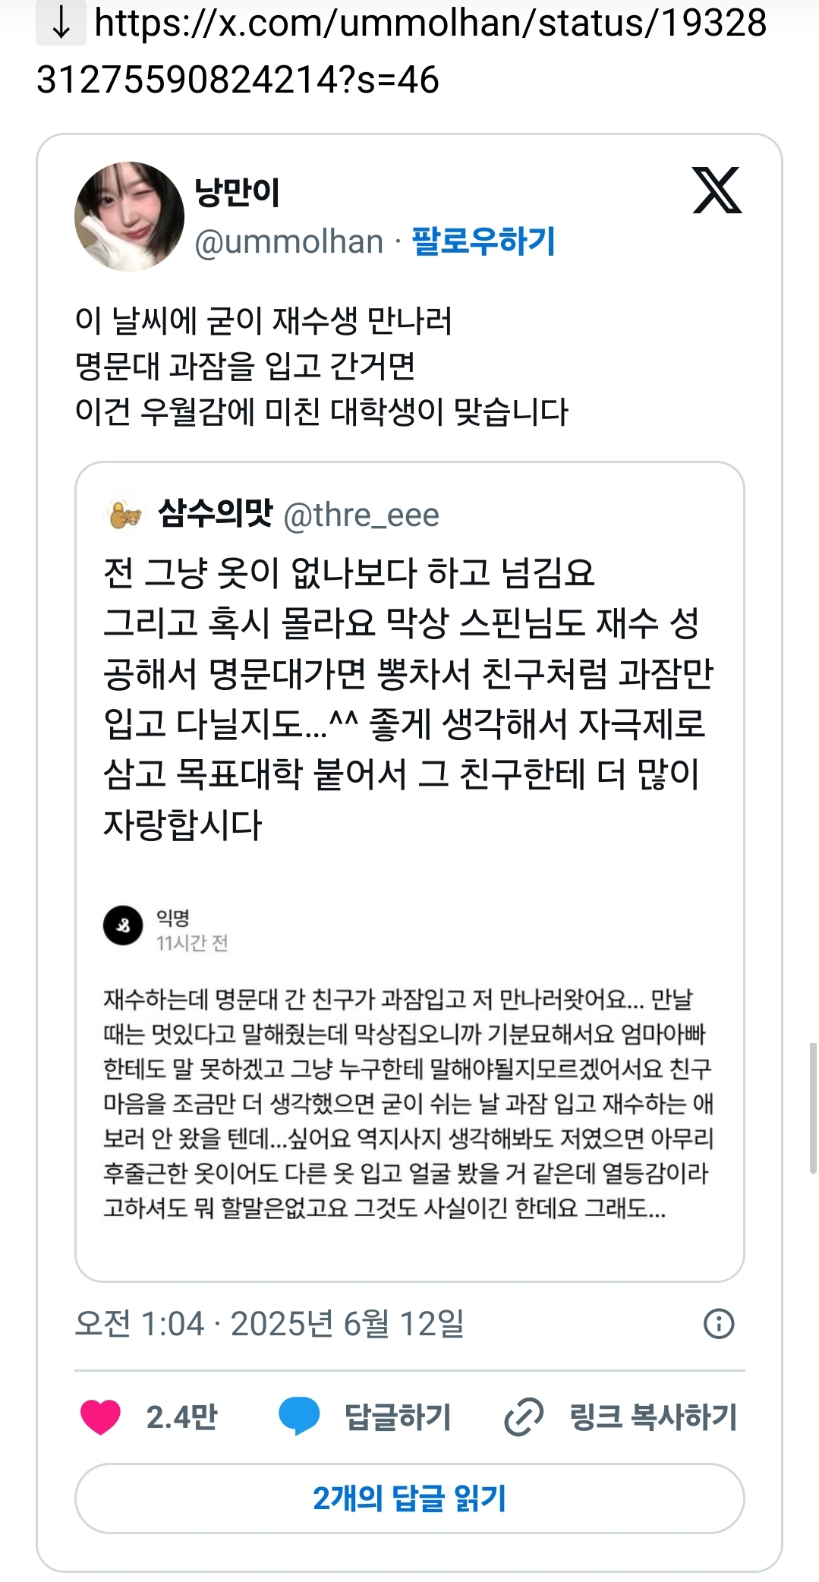
Task: Click the @ummolhan handle
Action: (289, 241)
